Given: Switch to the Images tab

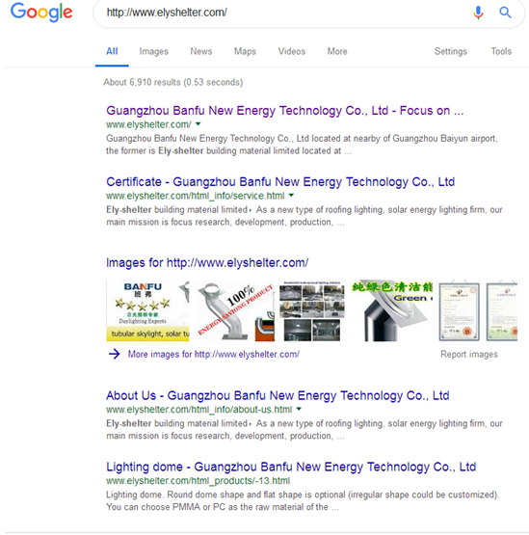Looking at the screenshot, I should (x=153, y=51).
